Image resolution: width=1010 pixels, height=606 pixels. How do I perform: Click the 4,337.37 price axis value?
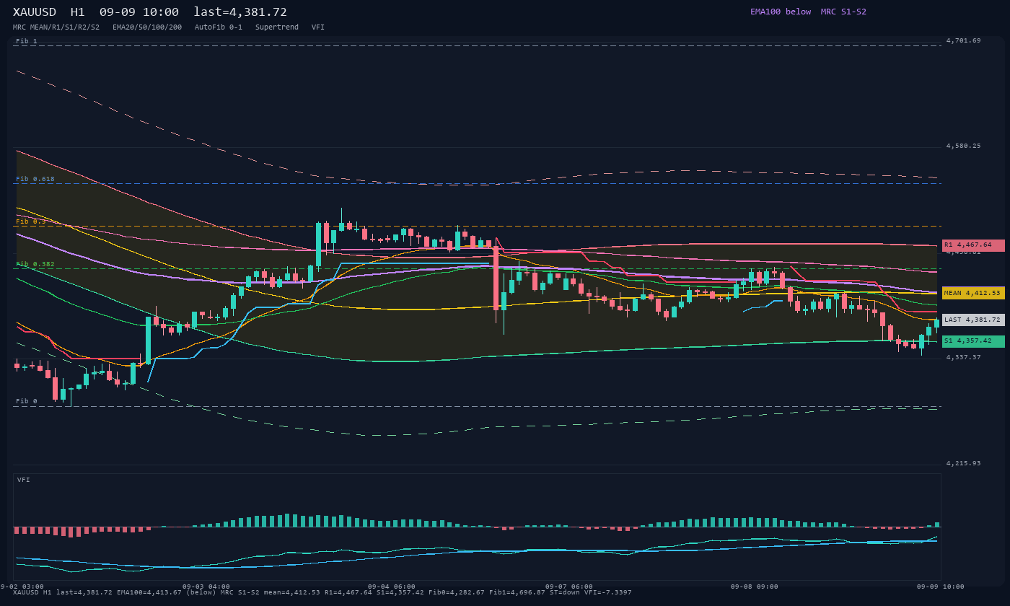click(964, 357)
